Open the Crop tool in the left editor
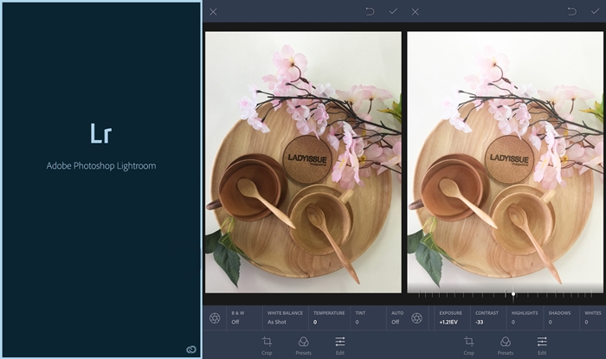The image size is (606, 359). pyautogui.click(x=267, y=344)
